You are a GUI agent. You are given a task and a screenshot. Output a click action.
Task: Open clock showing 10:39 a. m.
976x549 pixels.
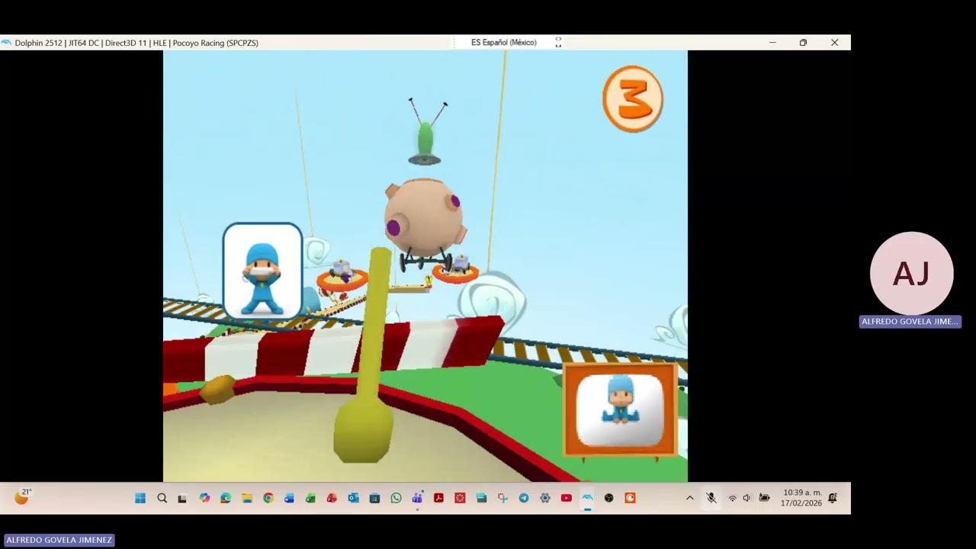click(801, 498)
